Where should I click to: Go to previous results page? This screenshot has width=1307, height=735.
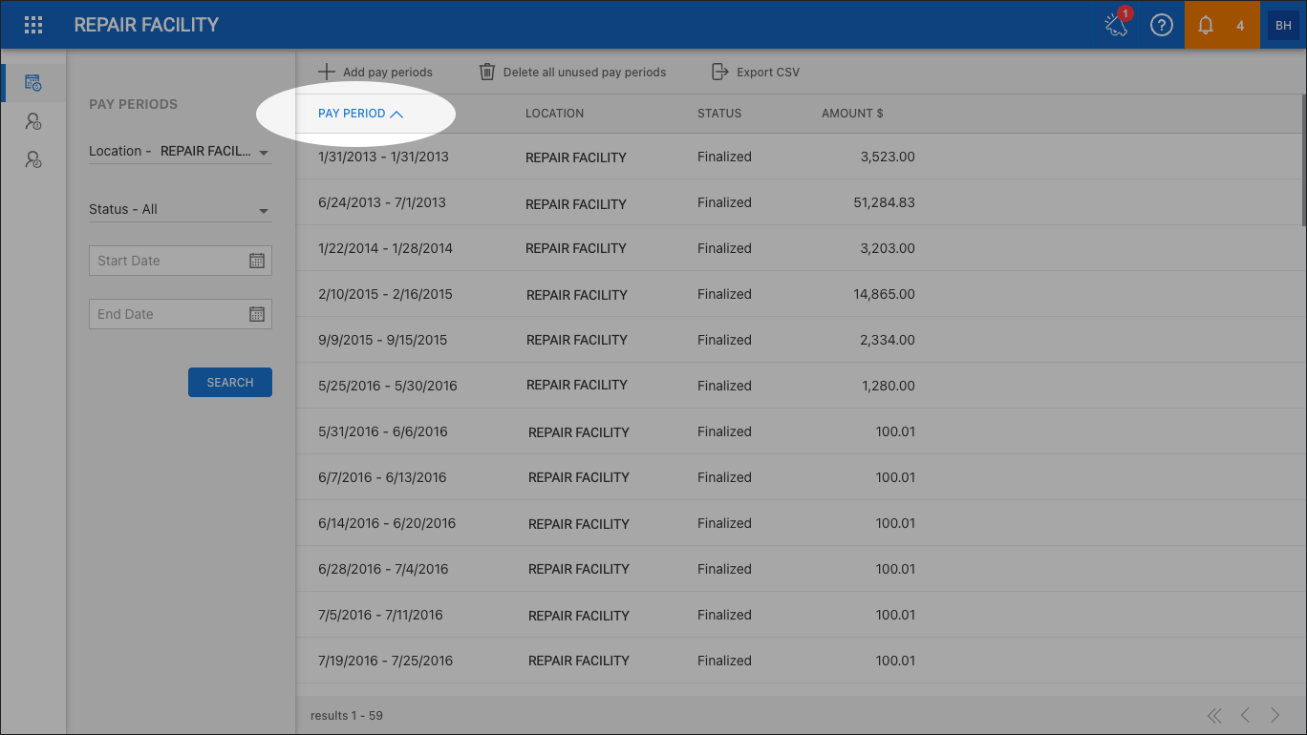pos(1245,715)
